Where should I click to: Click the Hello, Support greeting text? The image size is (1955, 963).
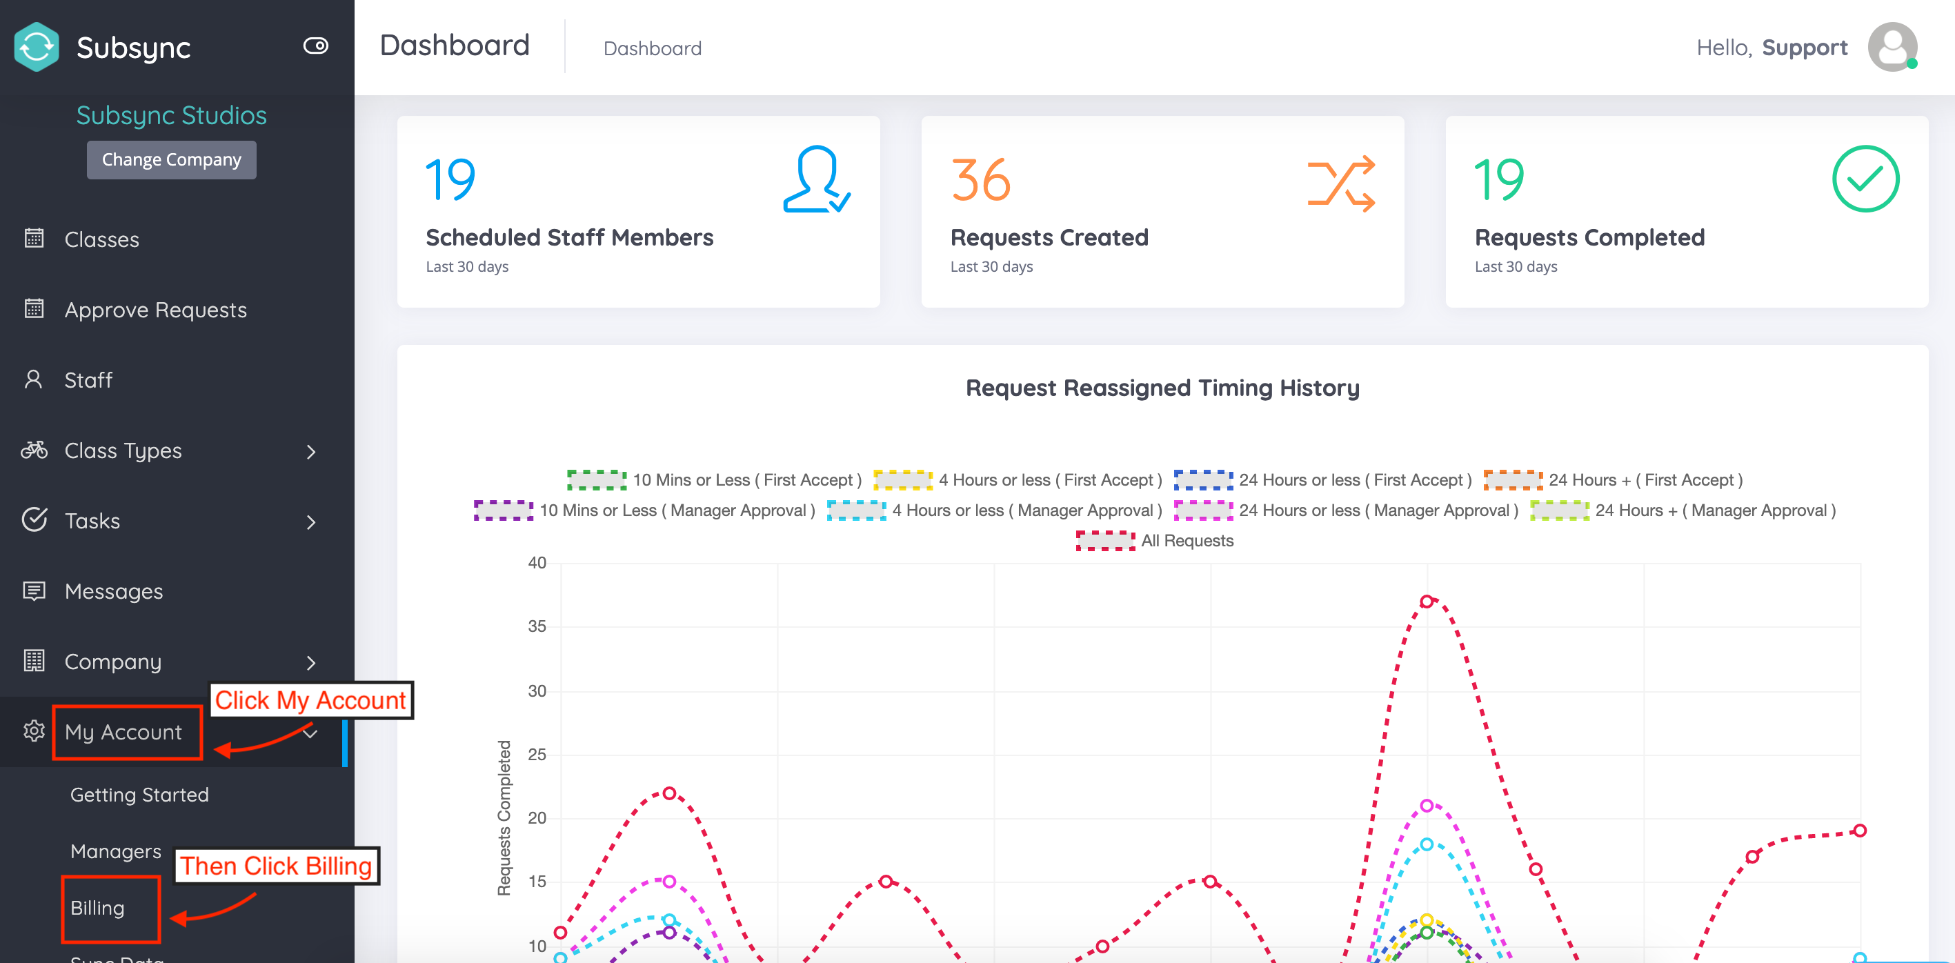[1772, 48]
